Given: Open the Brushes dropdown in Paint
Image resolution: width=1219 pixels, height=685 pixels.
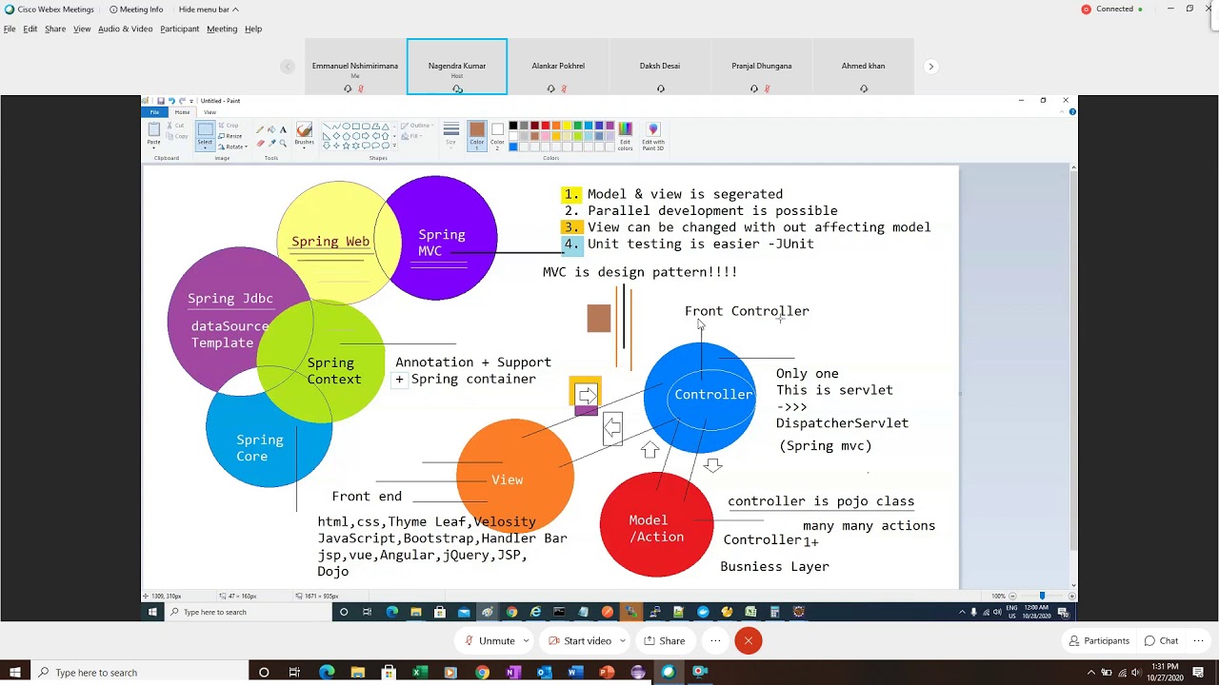Looking at the screenshot, I should pos(304,144).
